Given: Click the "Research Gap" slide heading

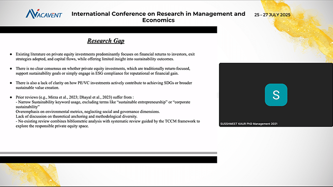Looking at the screenshot, I should [106, 41].
